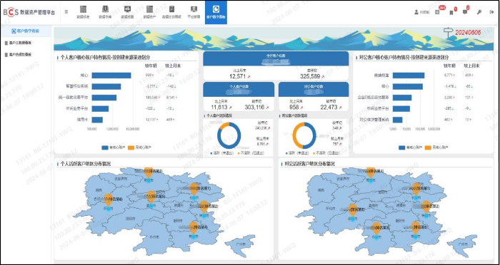
Task: Click the 303,116 personal customer value
Action: point(254,108)
